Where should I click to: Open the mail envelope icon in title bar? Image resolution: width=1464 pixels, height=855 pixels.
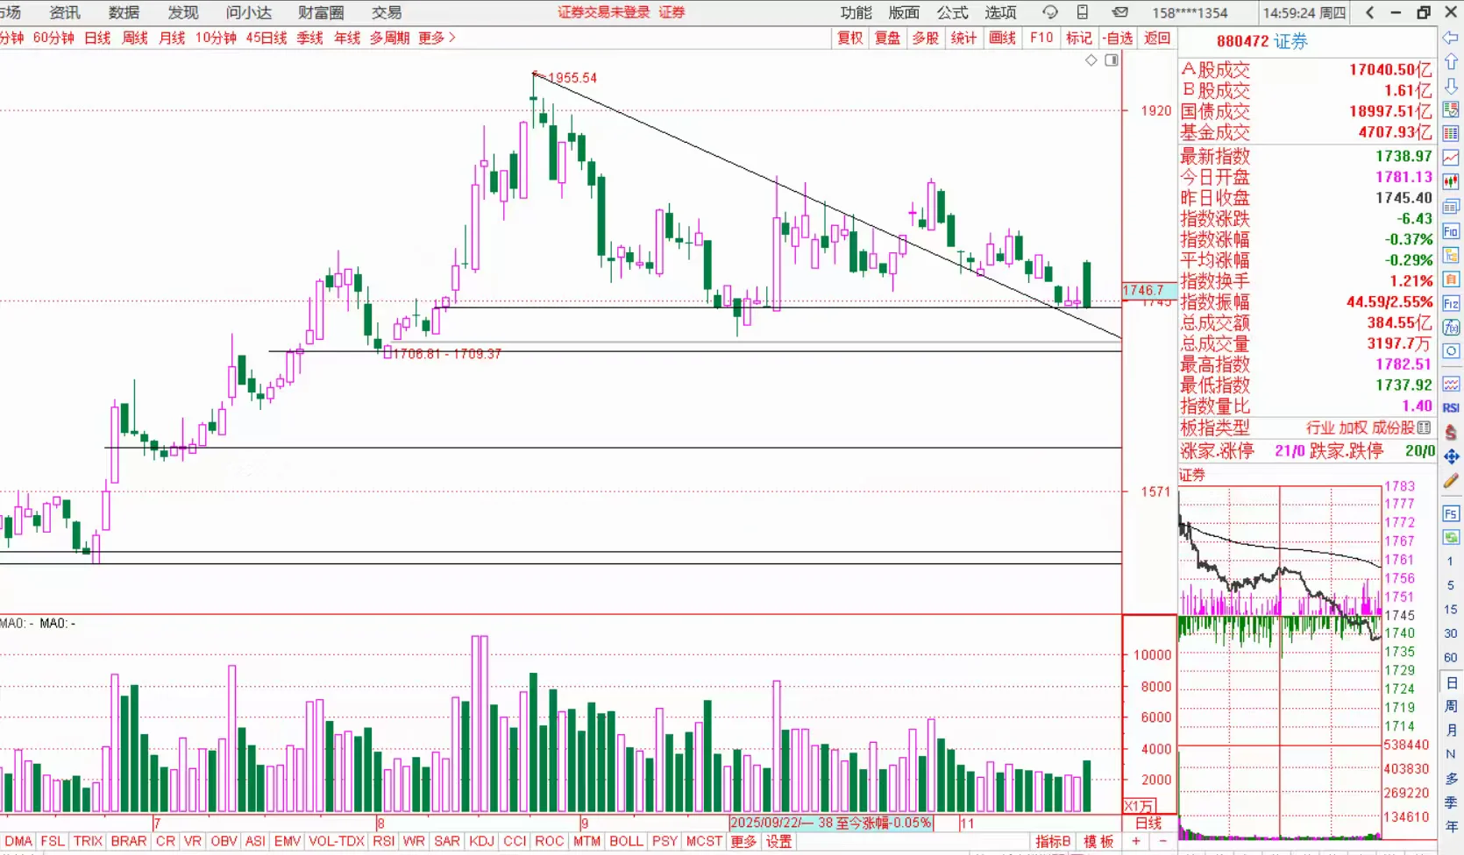coord(1120,12)
